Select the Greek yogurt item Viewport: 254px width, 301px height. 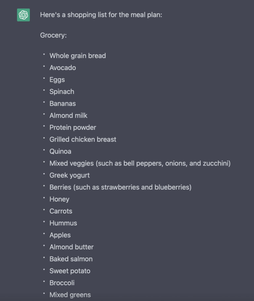point(69,175)
